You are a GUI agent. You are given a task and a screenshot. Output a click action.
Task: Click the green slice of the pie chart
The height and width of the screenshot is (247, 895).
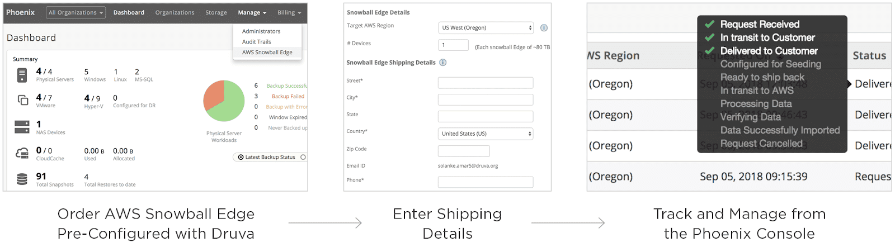229,106
